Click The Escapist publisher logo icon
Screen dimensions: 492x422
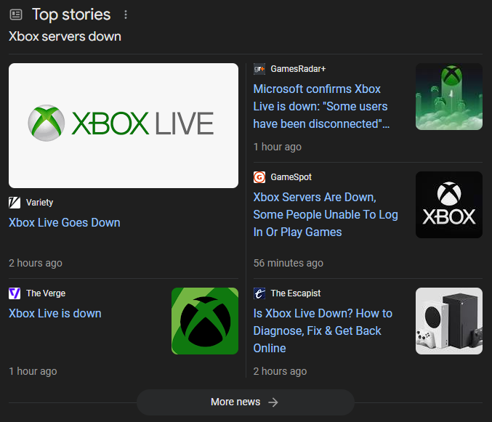pos(259,293)
